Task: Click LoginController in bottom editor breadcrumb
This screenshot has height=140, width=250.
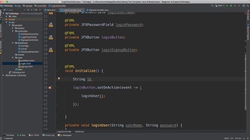Action: [x=64, y=131]
